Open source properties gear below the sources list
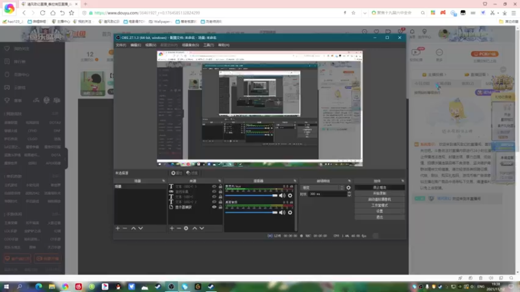This screenshot has width=520, height=292. [186, 228]
